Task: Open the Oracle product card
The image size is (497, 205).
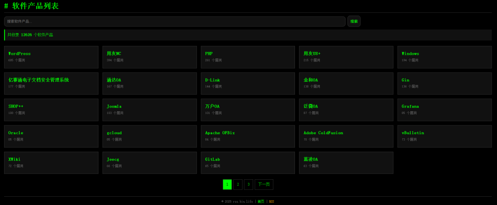Action: point(52,137)
